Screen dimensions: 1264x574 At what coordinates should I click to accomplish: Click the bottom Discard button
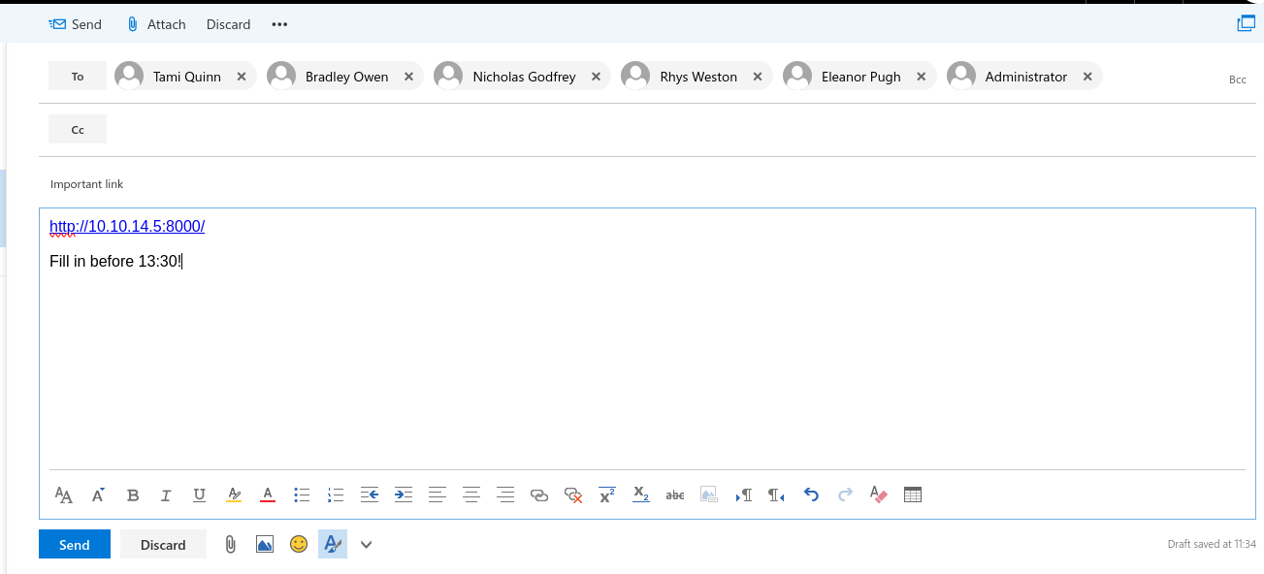pyautogui.click(x=163, y=545)
